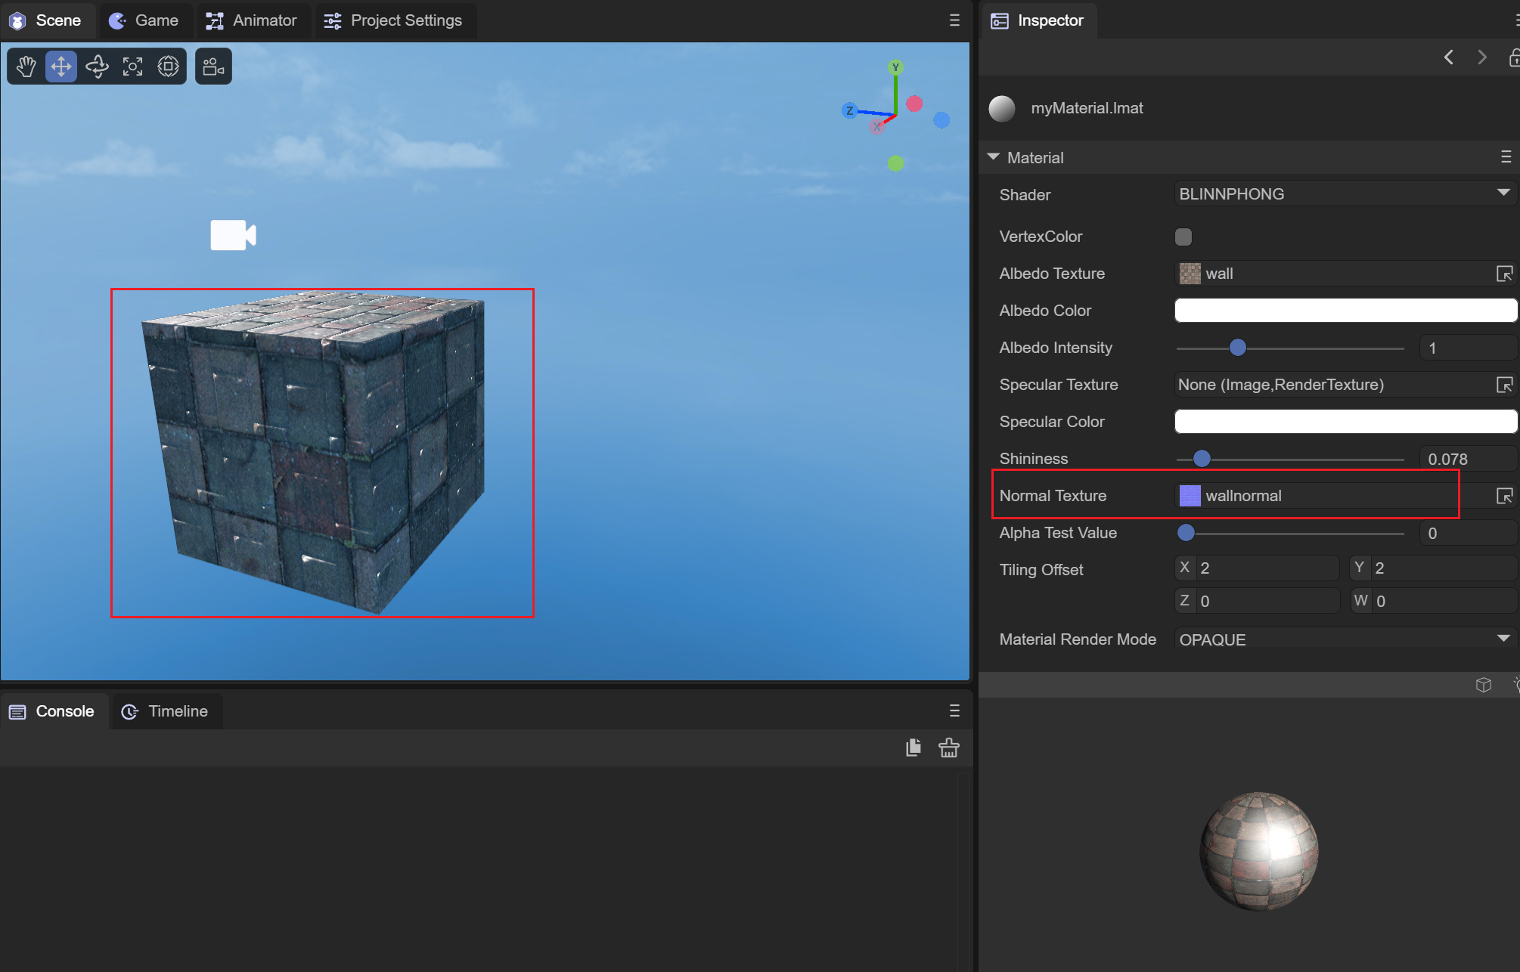Screen dimensions: 1520x972
Task: Select the rotate tool in scene toolbar
Action: (x=97, y=67)
